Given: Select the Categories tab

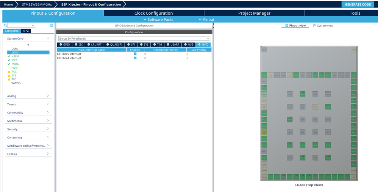Looking at the screenshot, I should (x=12, y=31).
